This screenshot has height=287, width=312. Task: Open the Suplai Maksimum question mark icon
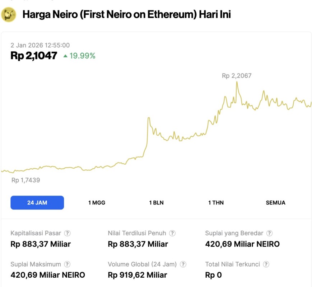67,264
